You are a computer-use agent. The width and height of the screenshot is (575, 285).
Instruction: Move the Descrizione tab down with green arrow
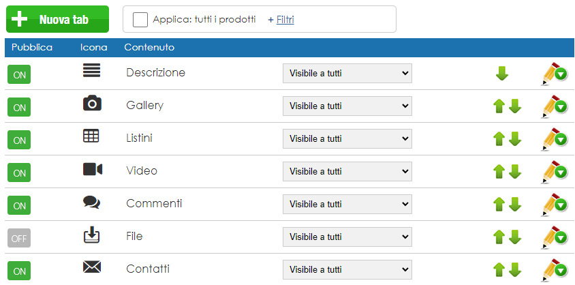501,74
